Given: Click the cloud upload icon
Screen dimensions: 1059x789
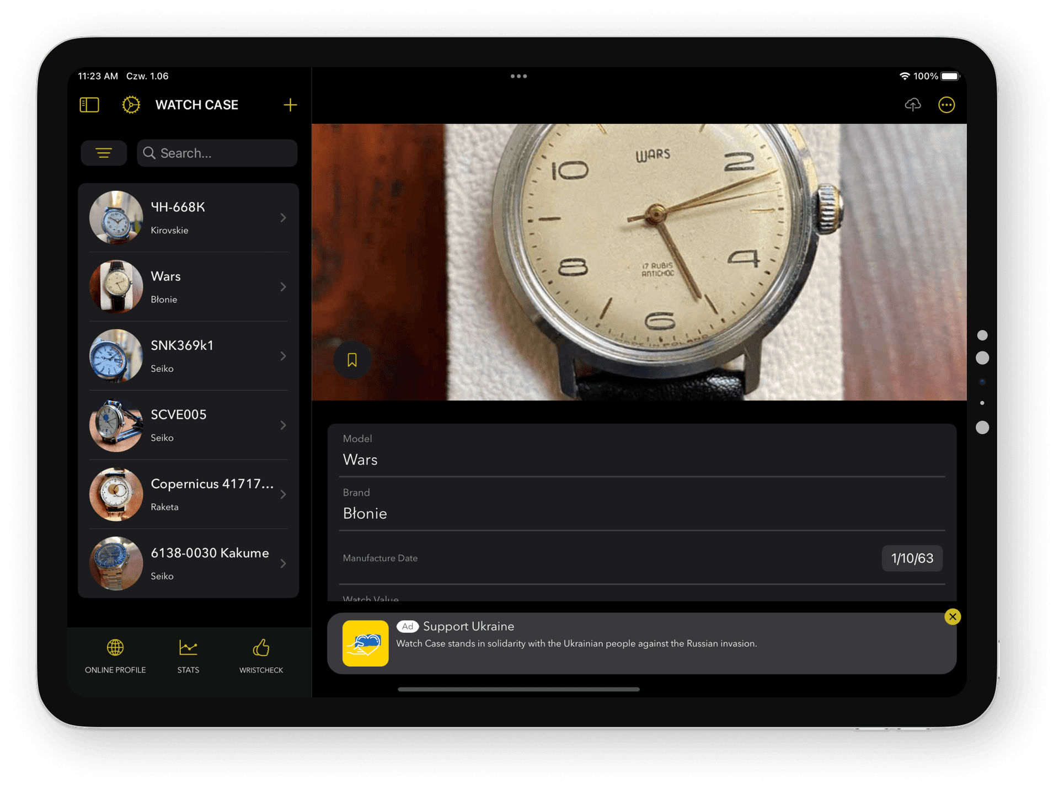Looking at the screenshot, I should coord(913,105).
